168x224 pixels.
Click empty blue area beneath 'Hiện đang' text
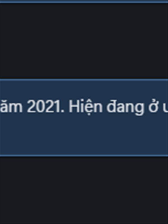[106, 136]
